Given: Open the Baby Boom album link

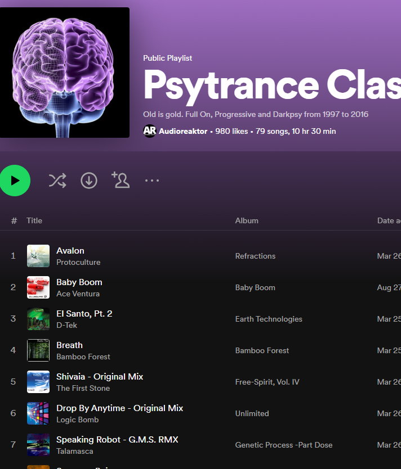Looking at the screenshot, I should [255, 287].
